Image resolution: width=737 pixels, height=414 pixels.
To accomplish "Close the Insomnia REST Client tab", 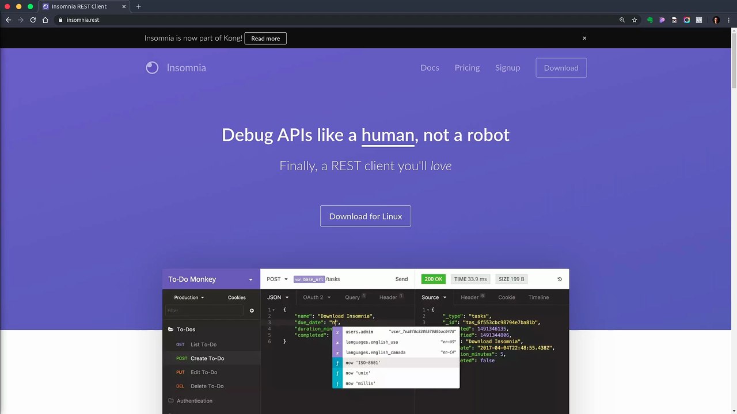I will [124, 6].
